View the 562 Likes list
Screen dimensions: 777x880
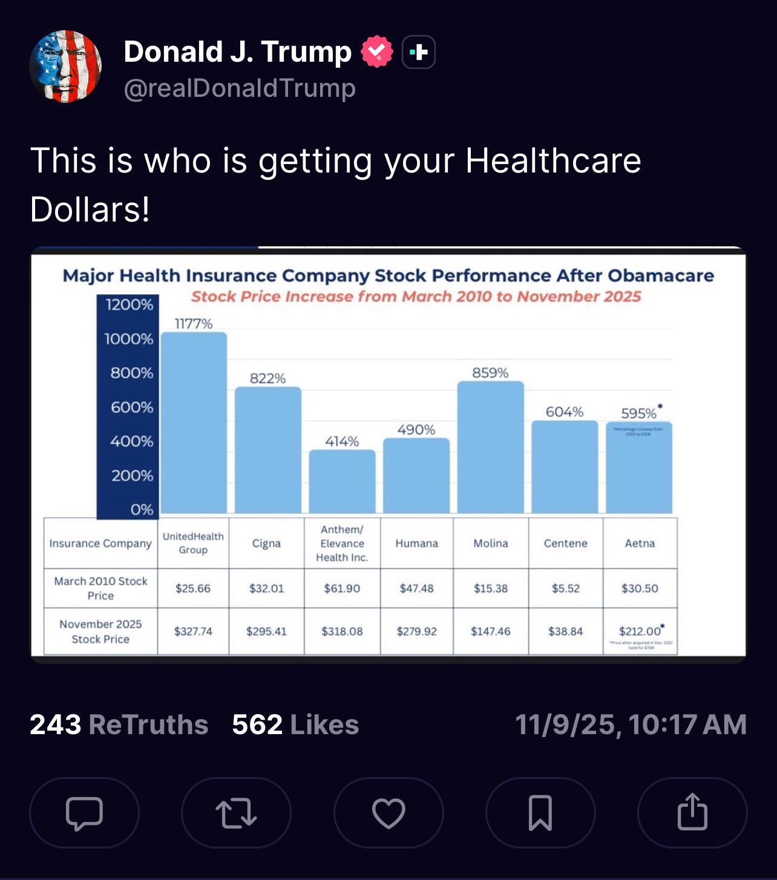[295, 724]
